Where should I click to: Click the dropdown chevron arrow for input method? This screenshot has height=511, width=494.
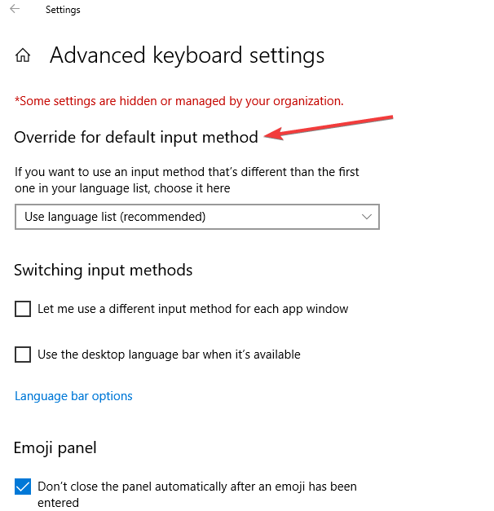coord(367,217)
